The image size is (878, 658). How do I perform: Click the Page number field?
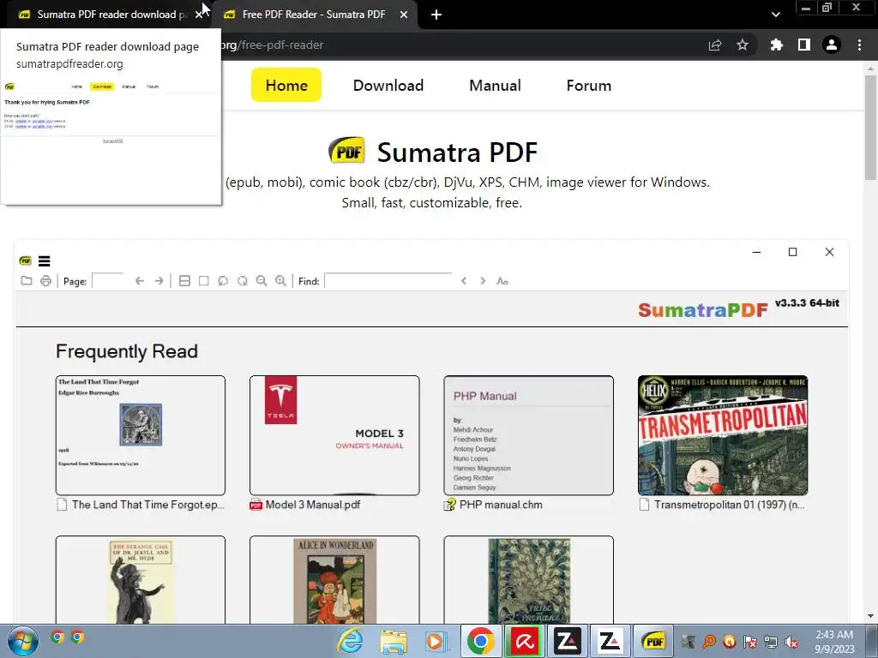click(x=107, y=280)
